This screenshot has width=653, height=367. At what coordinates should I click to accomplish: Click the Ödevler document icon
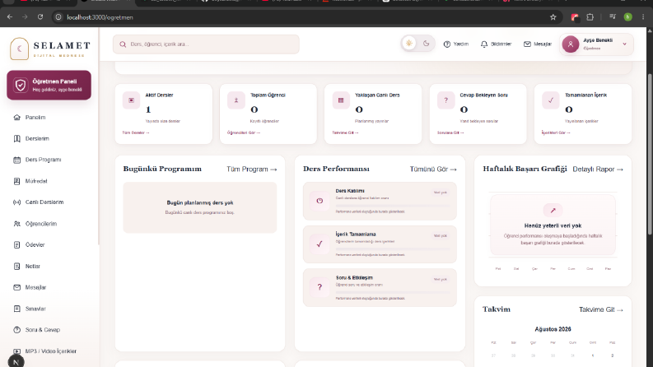click(16, 245)
